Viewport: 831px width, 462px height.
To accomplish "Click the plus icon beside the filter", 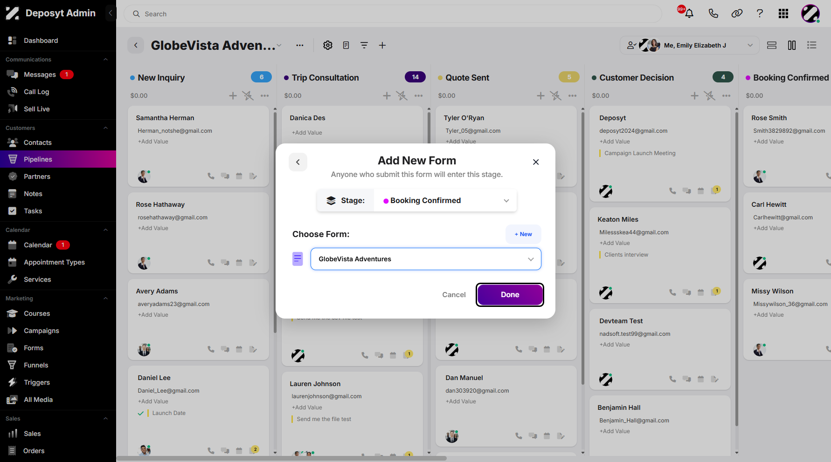I will coord(382,45).
